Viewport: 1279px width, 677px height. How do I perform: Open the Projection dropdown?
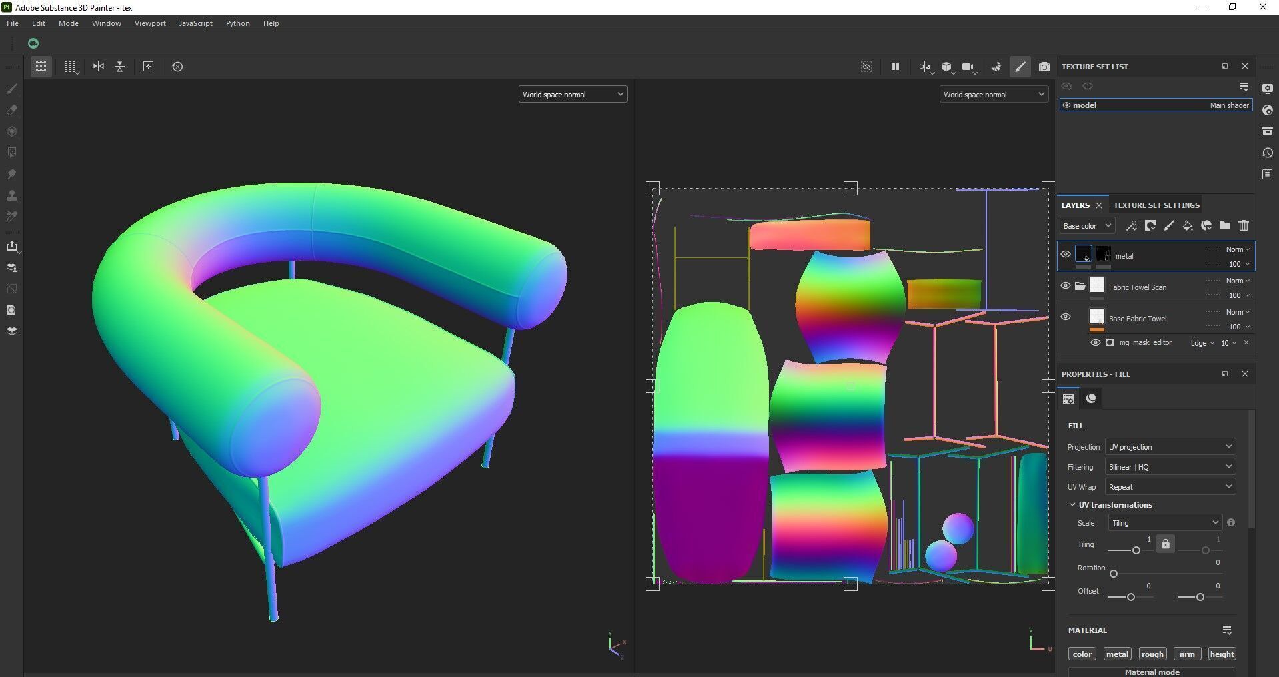point(1170,447)
